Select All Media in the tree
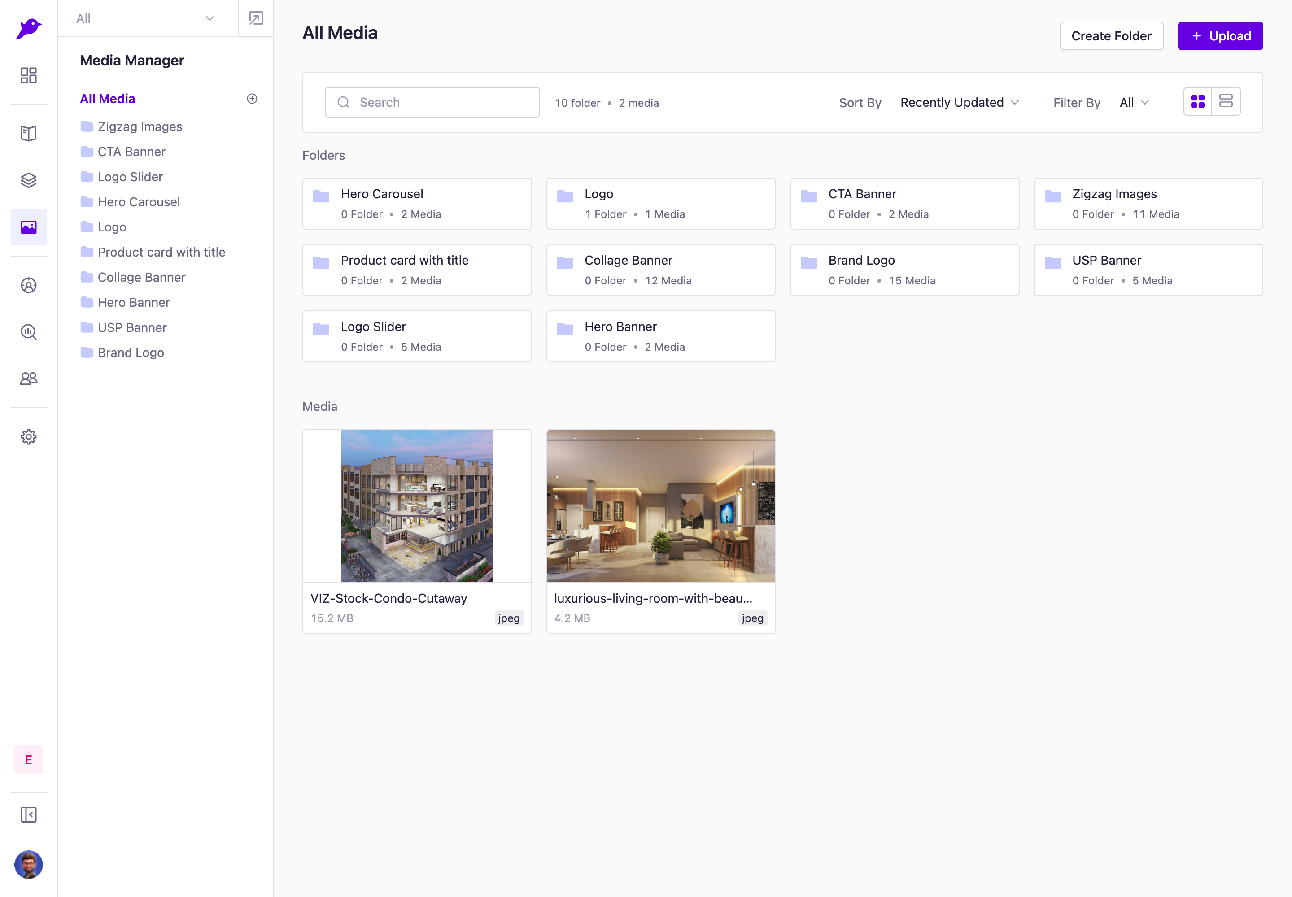 point(107,99)
